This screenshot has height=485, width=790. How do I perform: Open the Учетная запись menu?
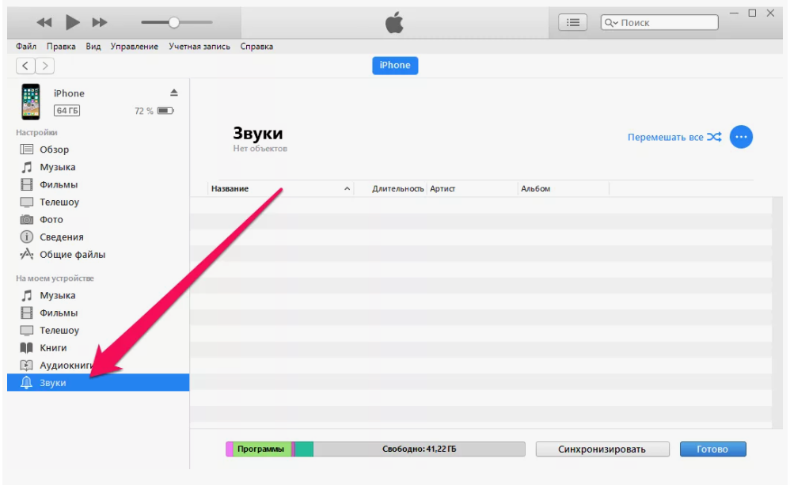[199, 47]
